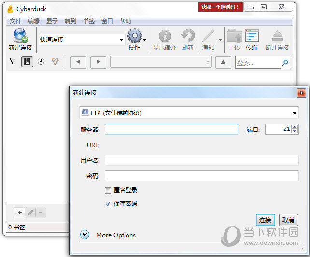Uncheck the 保存密码 checkbox
This screenshot has height=257, width=310.
pyautogui.click(x=108, y=204)
